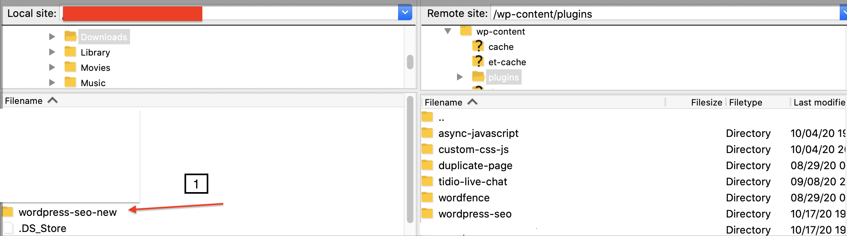Viewport: 847px width, 236px height.
Task: Click the duplicate-page folder icon
Action: click(x=427, y=165)
